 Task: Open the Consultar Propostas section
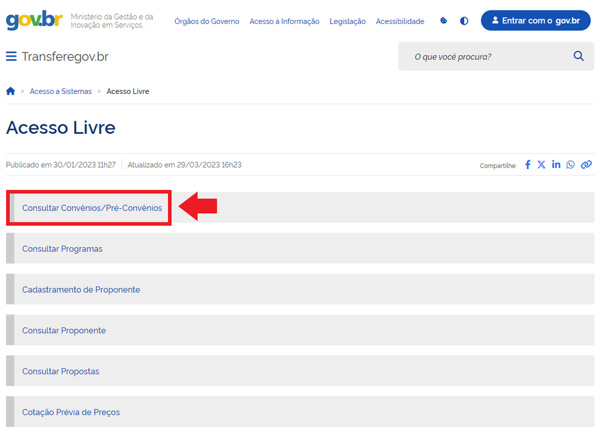[61, 371]
